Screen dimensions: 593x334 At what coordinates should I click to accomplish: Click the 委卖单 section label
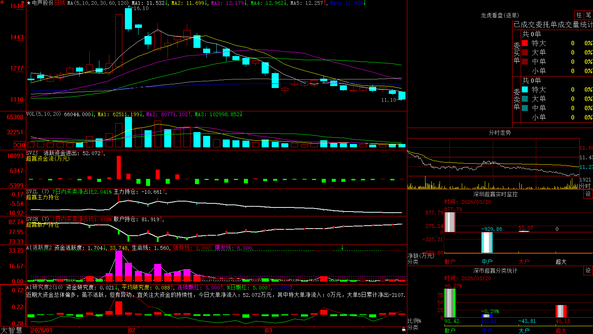[x=517, y=99]
